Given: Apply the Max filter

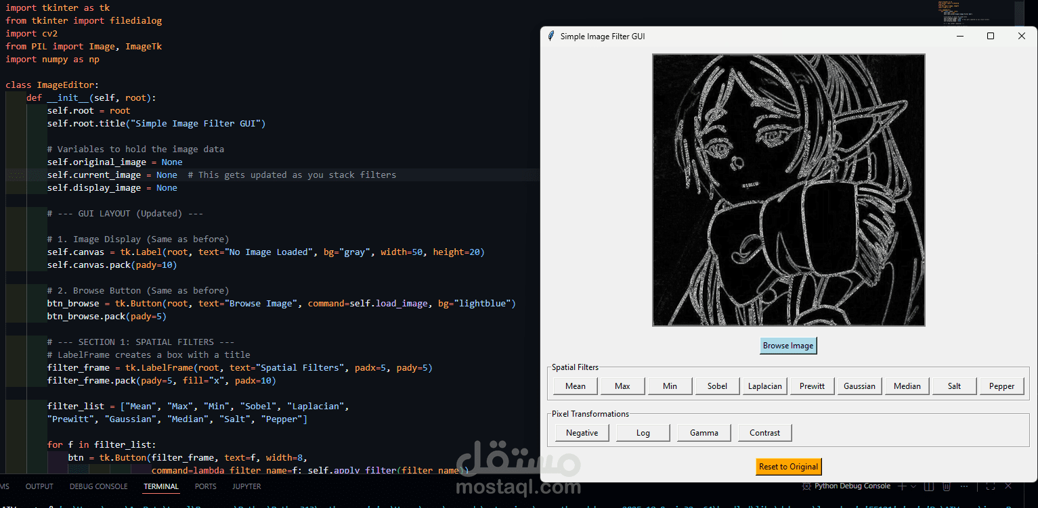Looking at the screenshot, I should click(623, 386).
